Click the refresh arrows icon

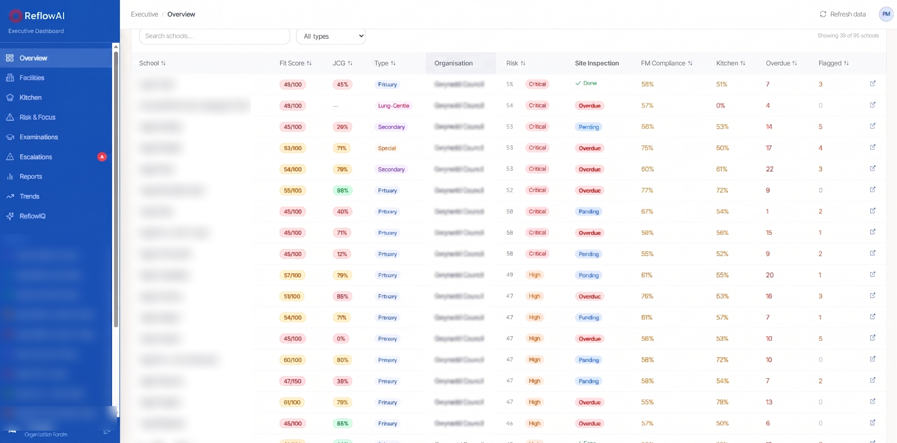pyautogui.click(x=823, y=14)
